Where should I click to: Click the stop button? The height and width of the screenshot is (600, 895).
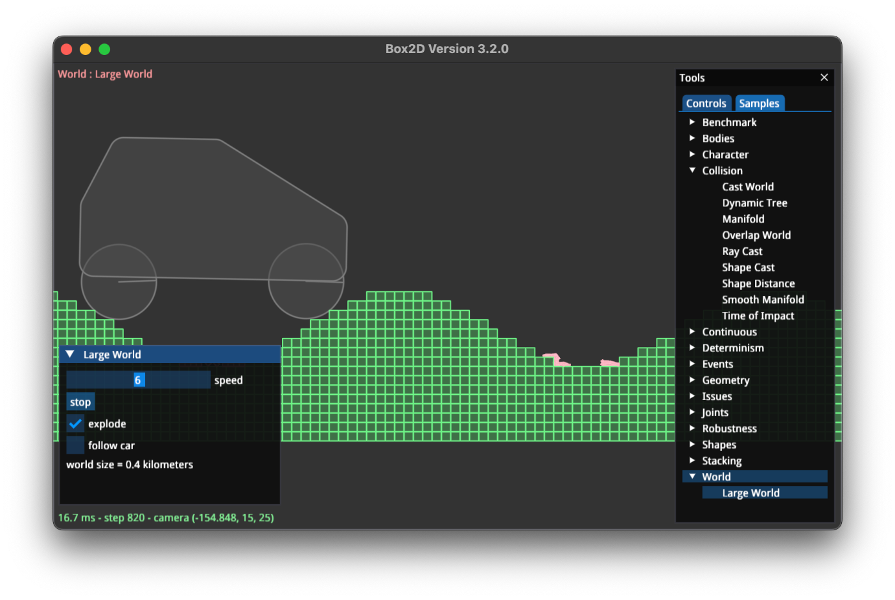point(81,402)
